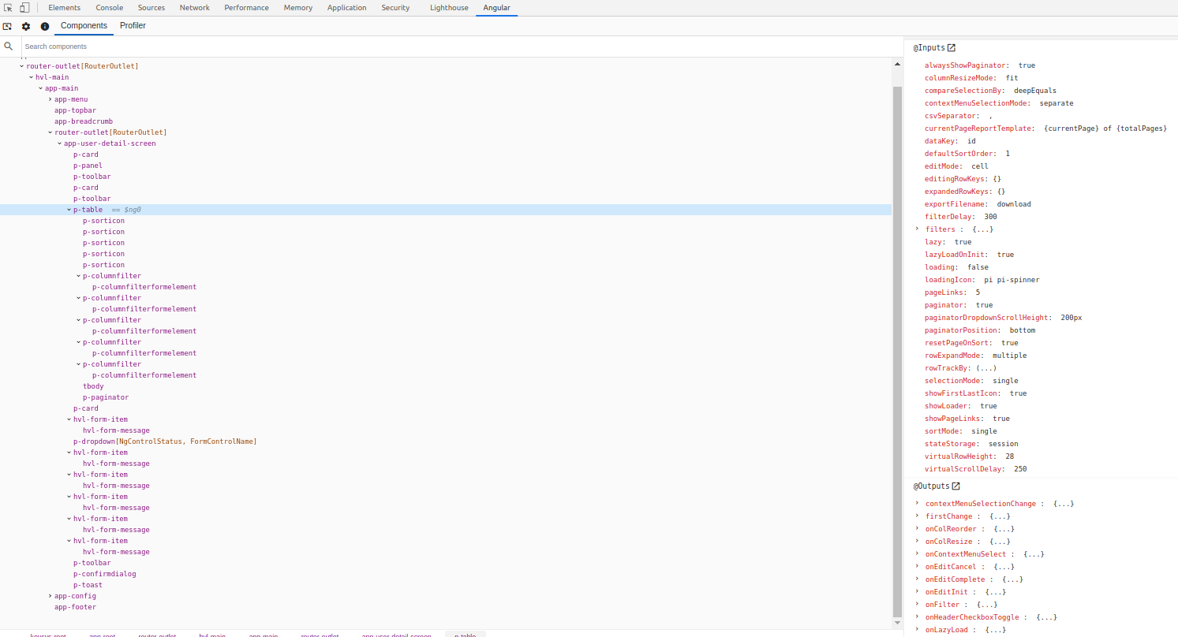Expand the onContextMenuSelect output
The image size is (1178, 637).
click(x=918, y=553)
